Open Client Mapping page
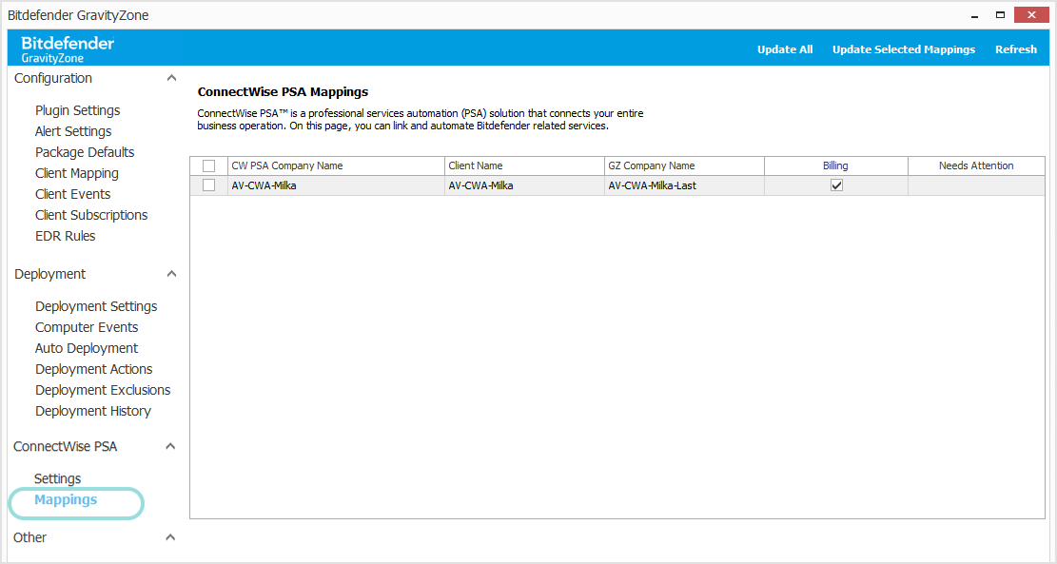 [76, 173]
